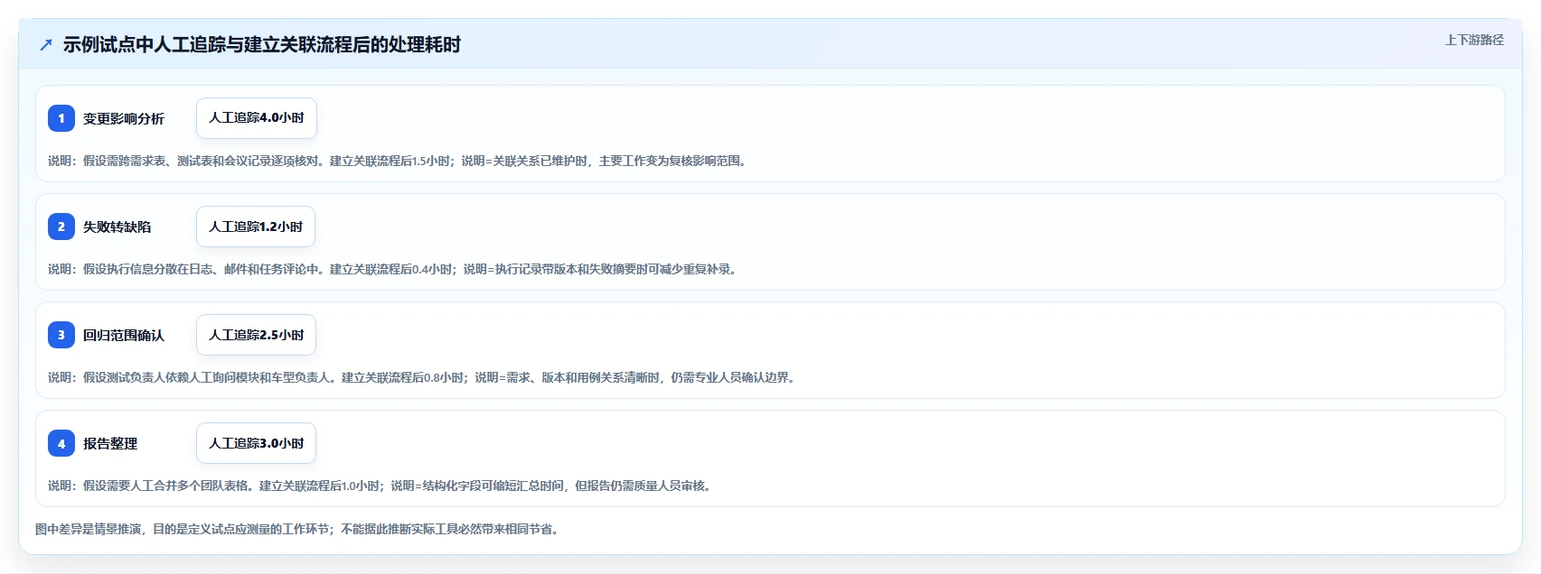Click the 回归范围确认 step title
This screenshot has height=574, width=1541.
(x=124, y=335)
